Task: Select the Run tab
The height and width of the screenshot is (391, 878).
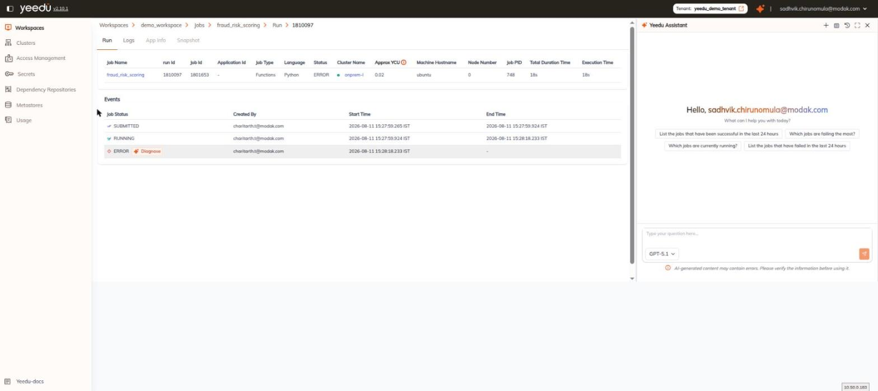Action: point(107,40)
